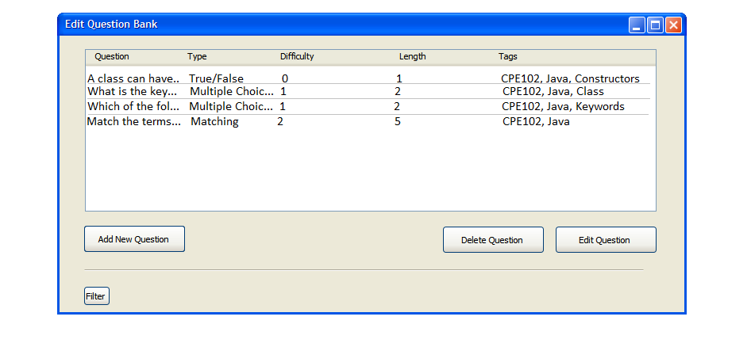Sort by the Tags column header
This screenshot has height=347, width=751.
point(508,57)
